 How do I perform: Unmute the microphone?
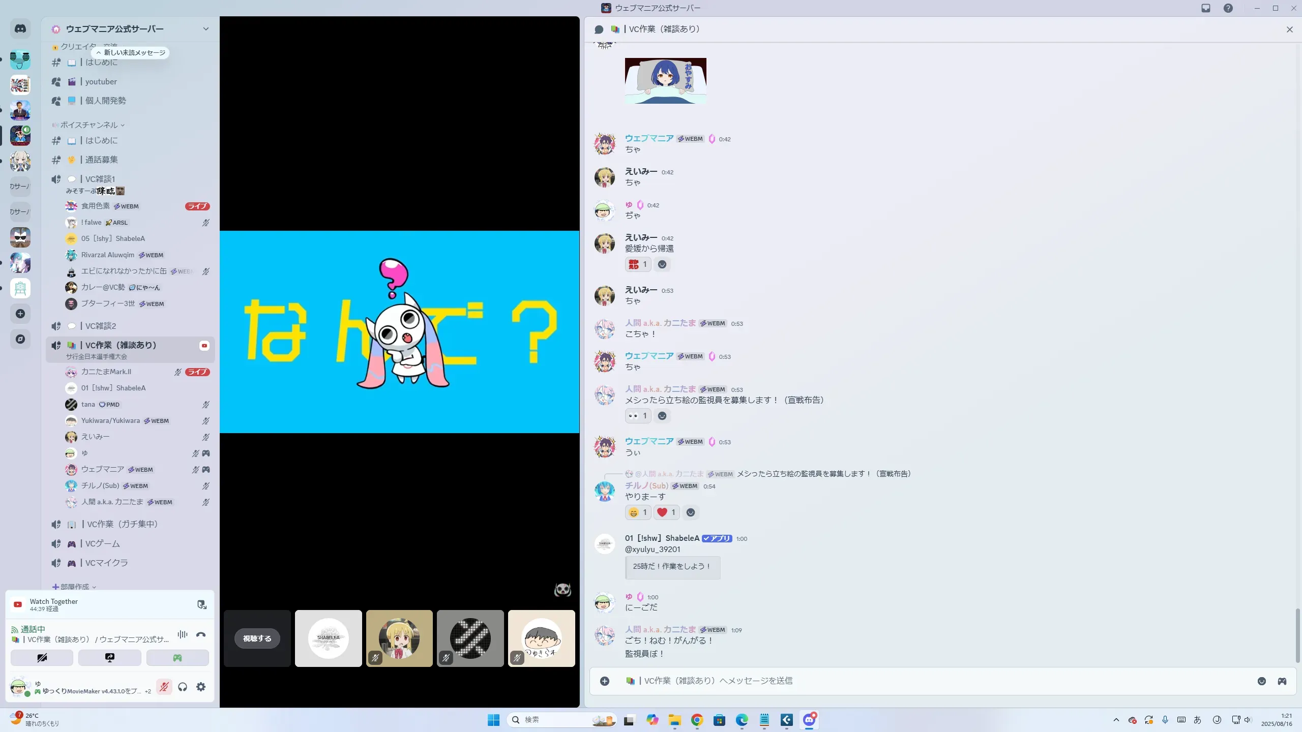[x=164, y=687]
